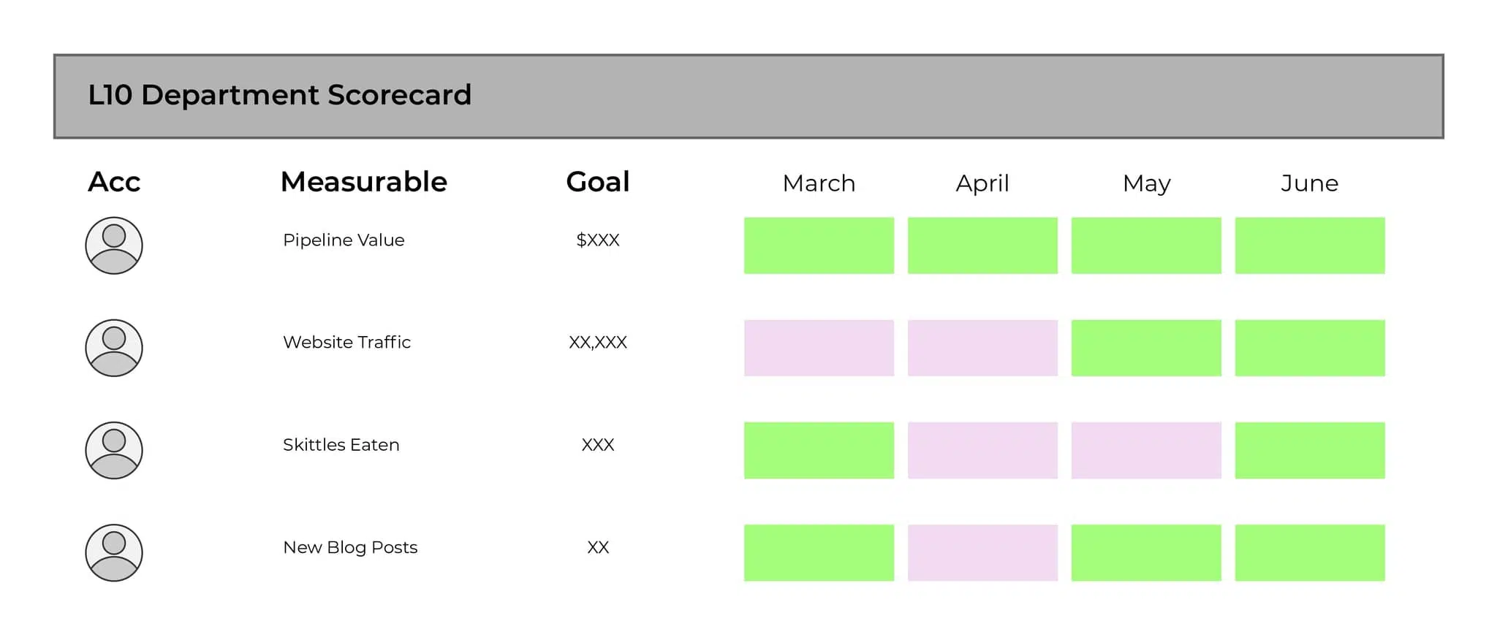Click the XX,XXX goal for Website Traffic
Image resolution: width=1497 pixels, height=640 pixels.
[x=598, y=342]
